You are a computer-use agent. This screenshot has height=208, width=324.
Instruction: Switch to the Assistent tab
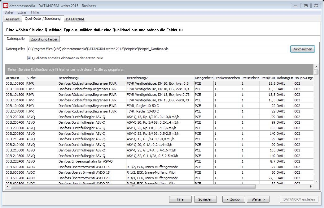tap(12, 19)
